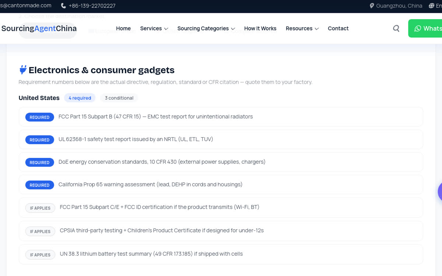Click REQUIRED badge on UL 62368-1 row
This screenshot has height=276, width=442.
[39, 140]
